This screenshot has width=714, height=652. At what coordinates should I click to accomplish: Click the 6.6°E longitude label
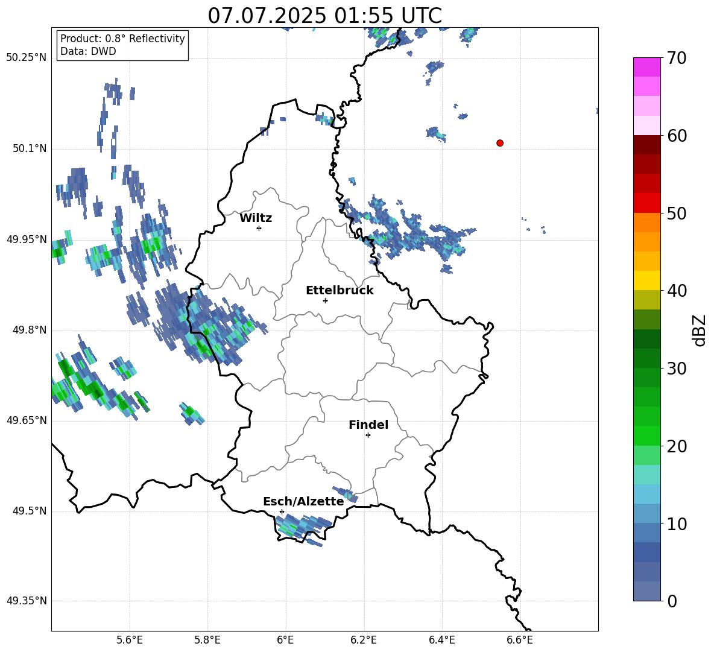(x=520, y=641)
